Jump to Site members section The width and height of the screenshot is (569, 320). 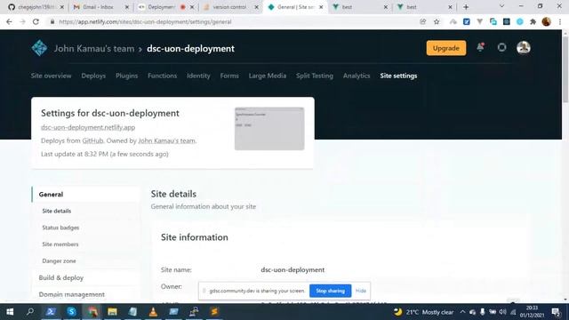click(x=60, y=244)
